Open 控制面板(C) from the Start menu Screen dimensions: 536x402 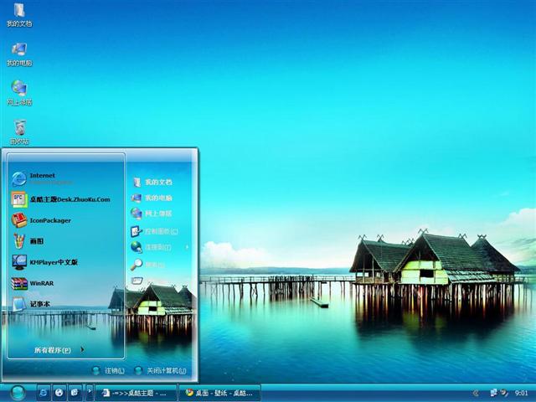(157, 231)
